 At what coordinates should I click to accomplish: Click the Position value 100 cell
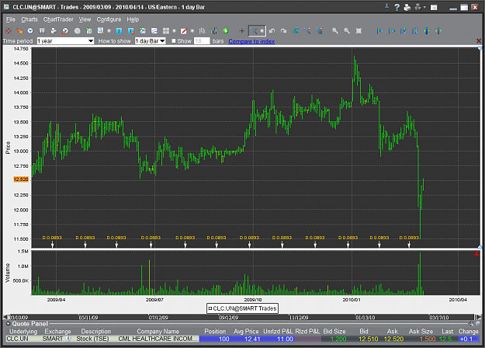pyautogui.click(x=215, y=339)
